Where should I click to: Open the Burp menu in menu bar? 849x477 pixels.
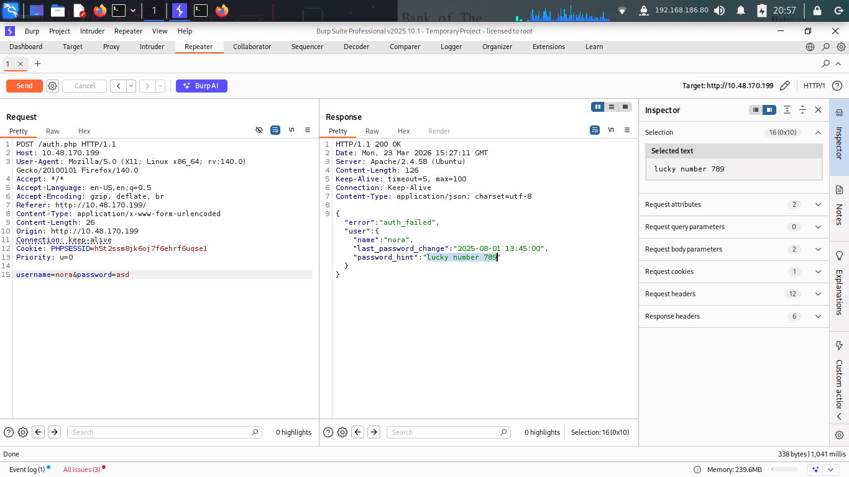32,31
